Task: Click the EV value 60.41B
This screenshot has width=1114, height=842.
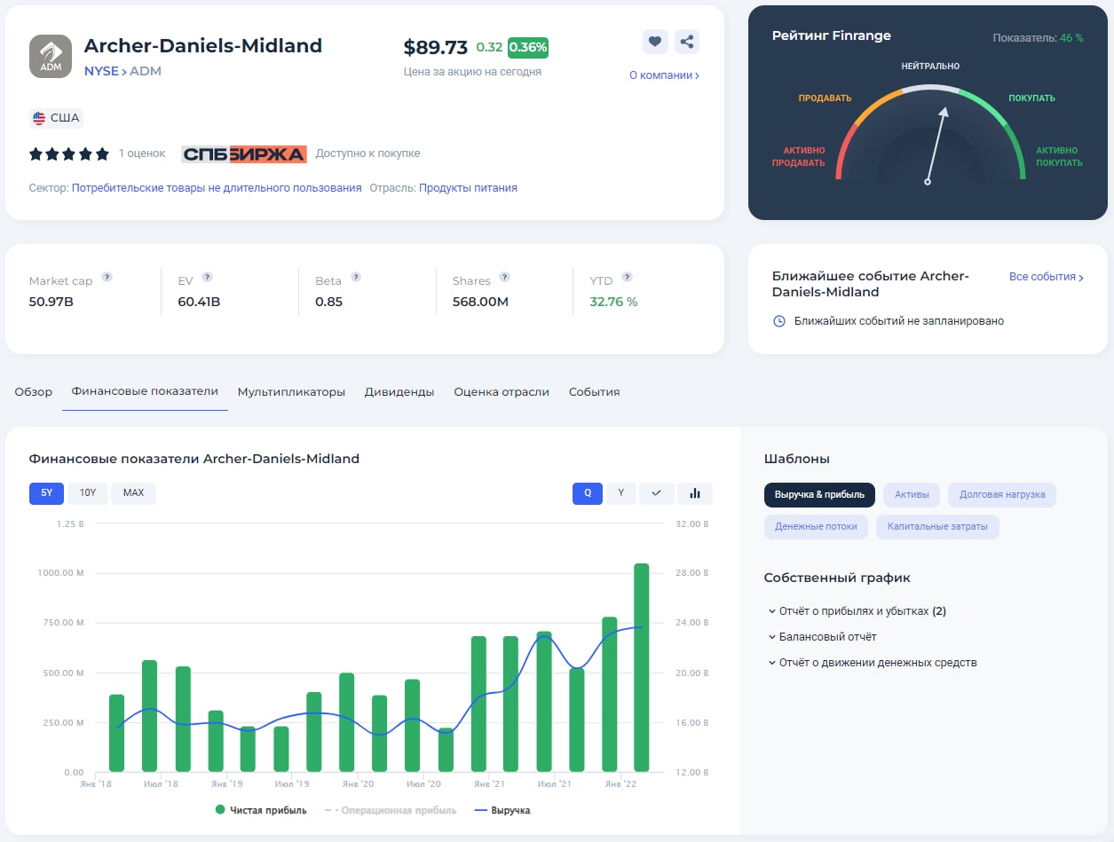Action: tap(199, 302)
